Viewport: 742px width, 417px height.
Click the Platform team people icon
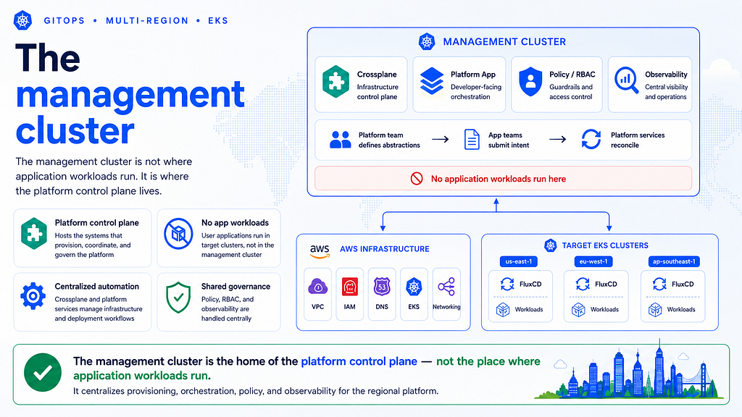tap(341, 140)
